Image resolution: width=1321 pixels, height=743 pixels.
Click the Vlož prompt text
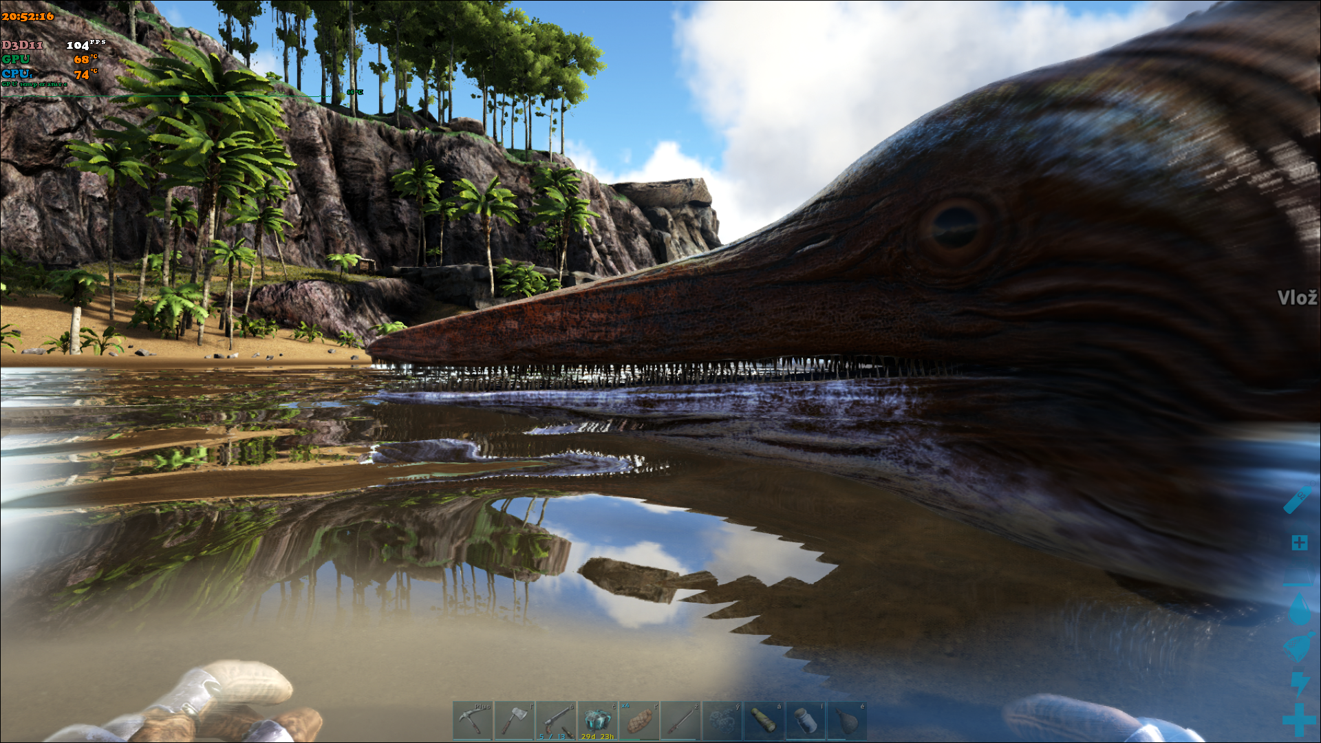pos(1297,298)
